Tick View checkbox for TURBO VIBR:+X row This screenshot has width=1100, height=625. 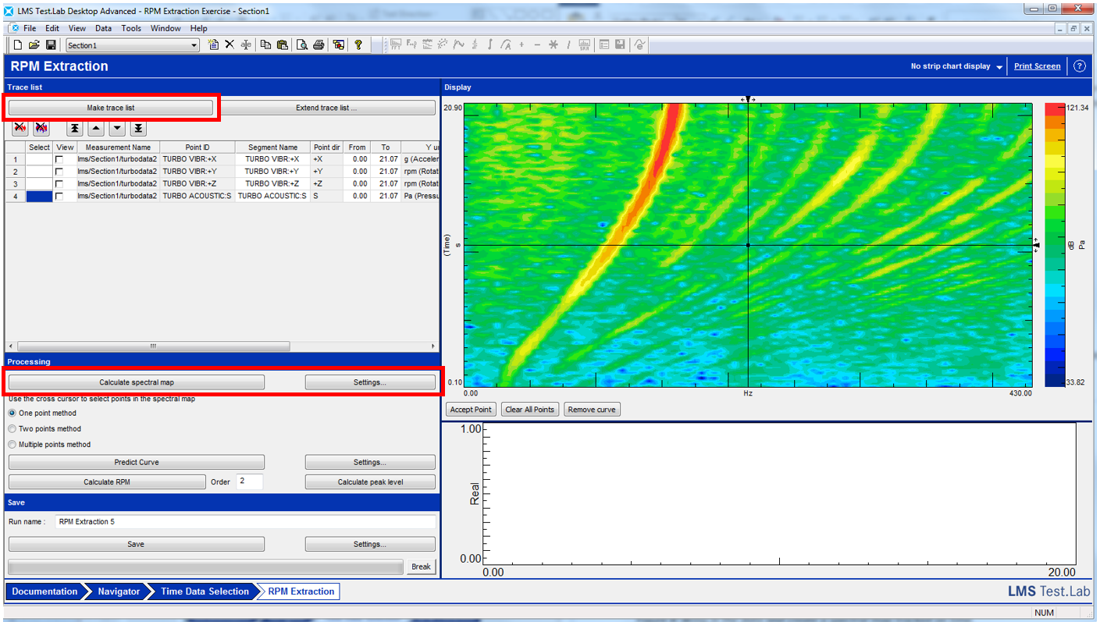(x=59, y=159)
